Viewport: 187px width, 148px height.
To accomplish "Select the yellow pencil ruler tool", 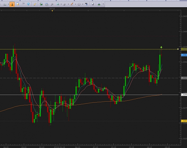I will click(35, 4).
